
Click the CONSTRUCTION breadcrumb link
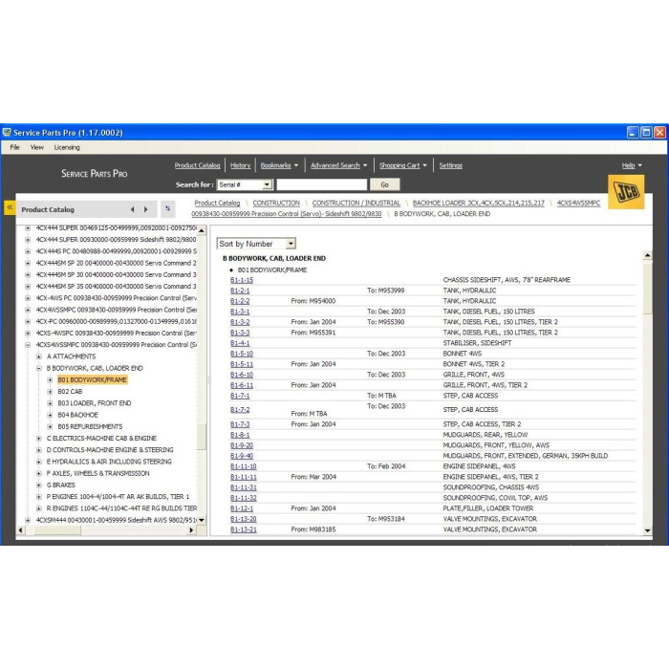click(x=276, y=203)
